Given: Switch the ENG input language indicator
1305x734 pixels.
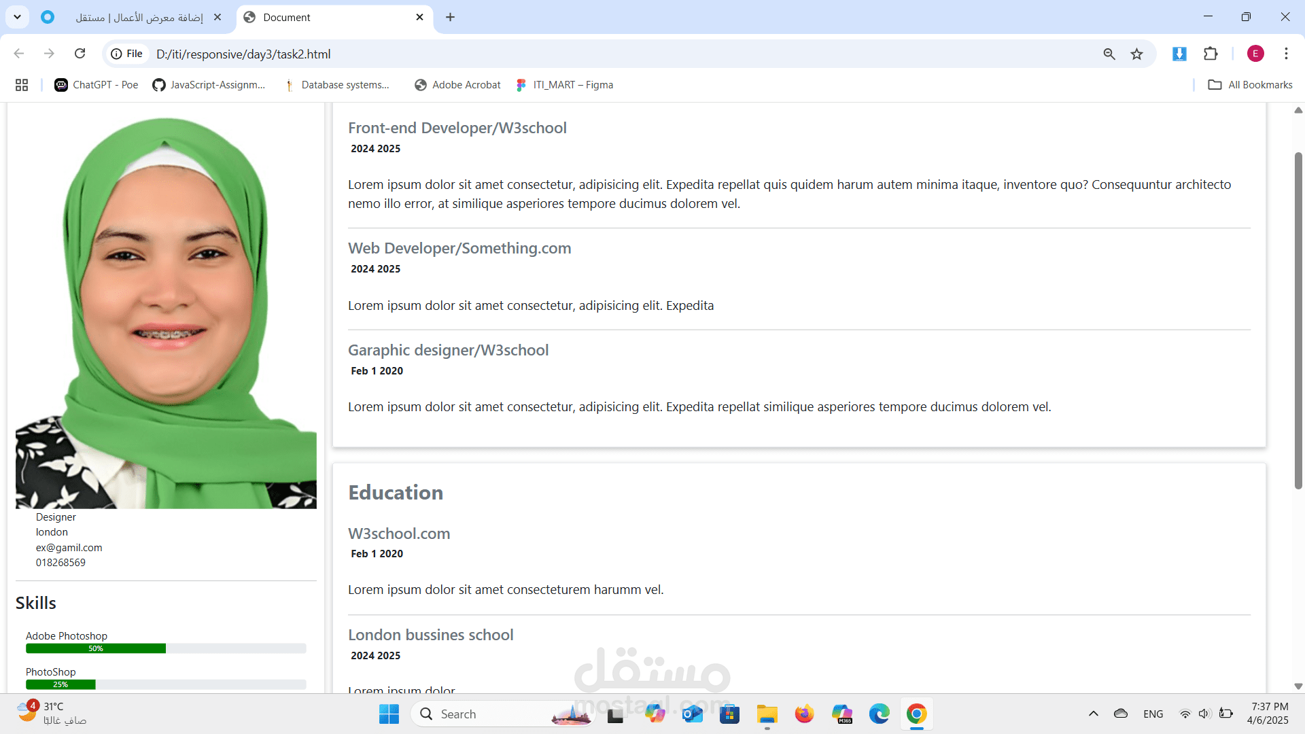Looking at the screenshot, I should pyautogui.click(x=1153, y=714).
